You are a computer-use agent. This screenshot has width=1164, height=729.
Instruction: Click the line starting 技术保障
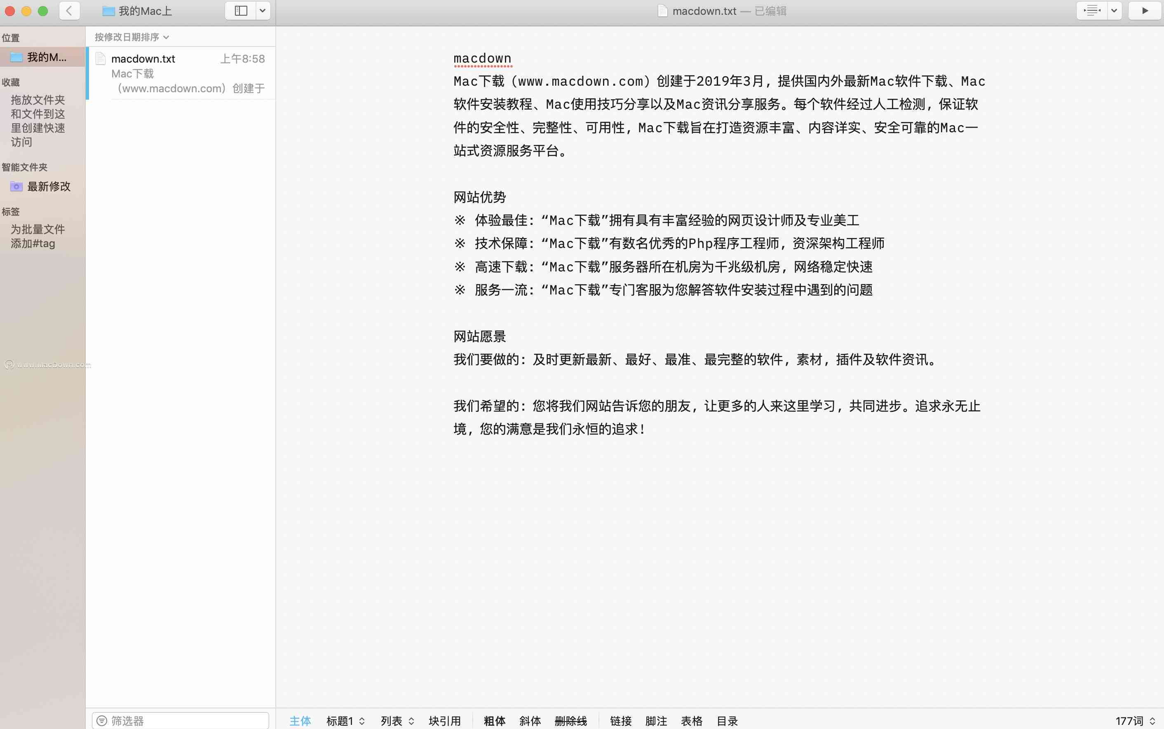[x=669, y=243]
